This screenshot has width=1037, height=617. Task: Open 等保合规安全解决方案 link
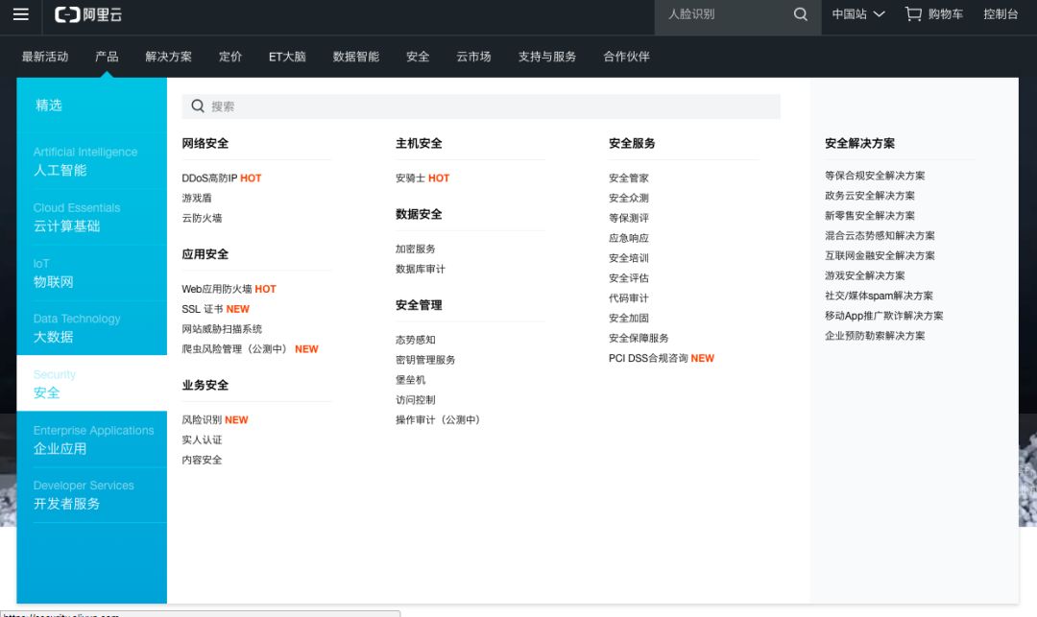(875, 176)
